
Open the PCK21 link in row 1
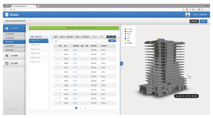coord(75,50)
